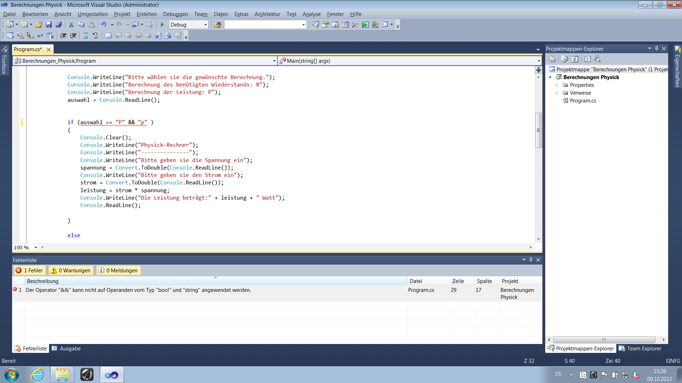Toggle the 0 Meldungen filter

(x=118, y=270)
